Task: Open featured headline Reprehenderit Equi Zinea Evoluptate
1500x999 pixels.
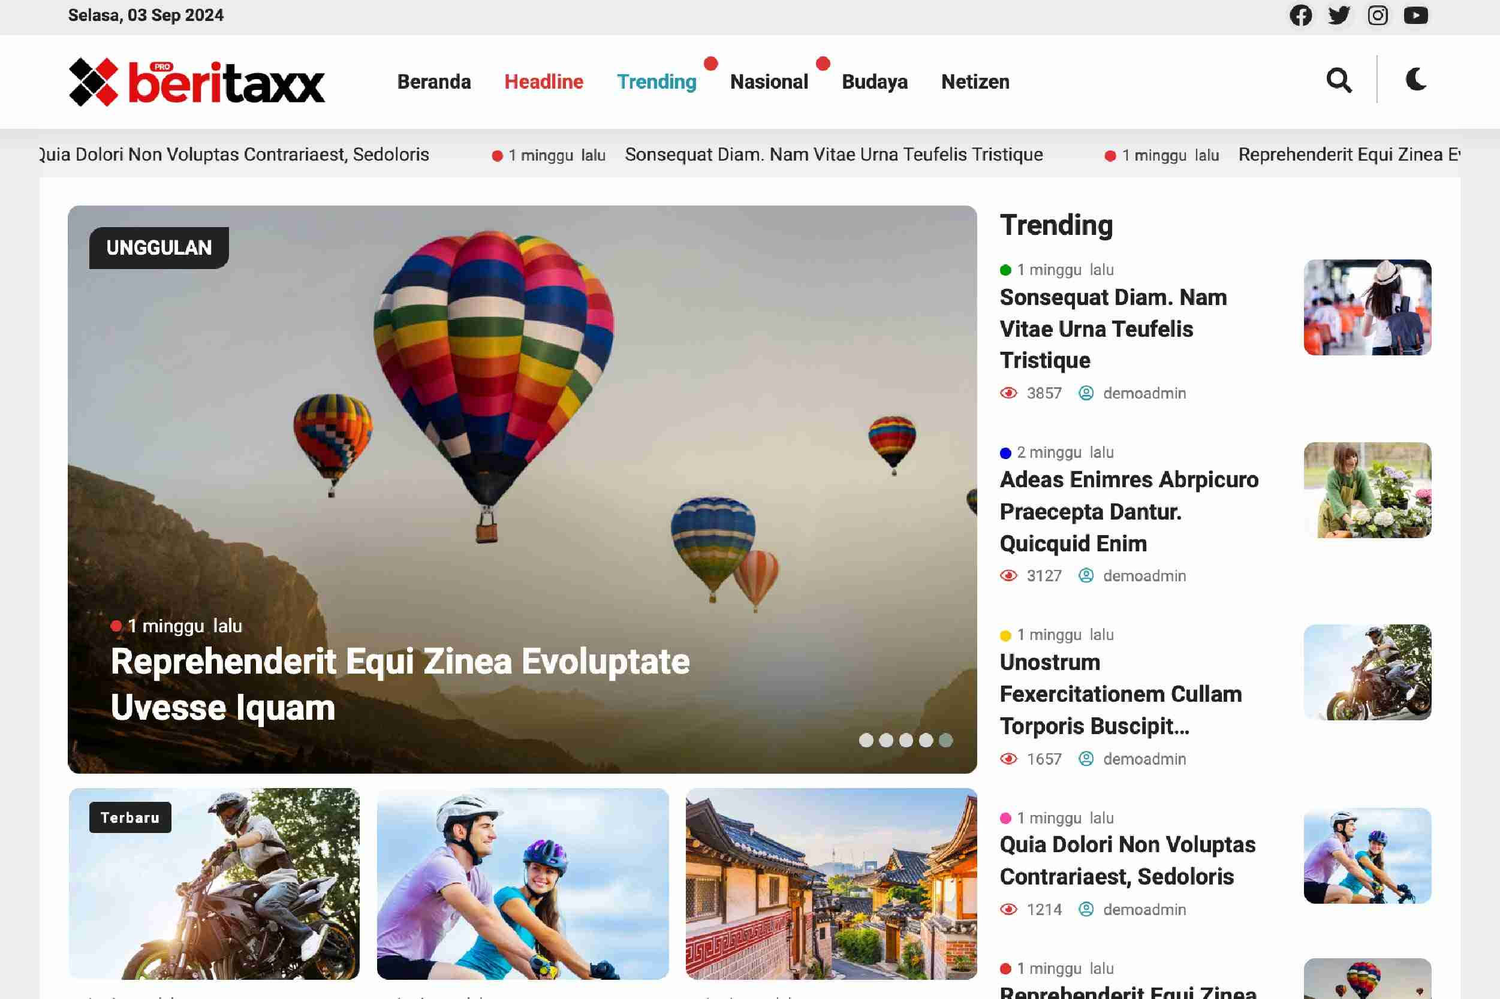Action: 400,684
